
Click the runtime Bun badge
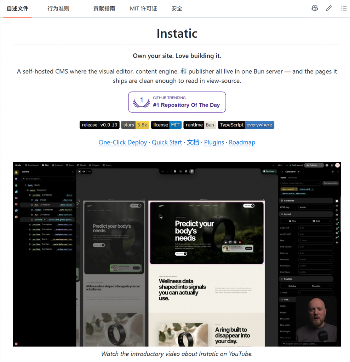[x=200, y=125]
